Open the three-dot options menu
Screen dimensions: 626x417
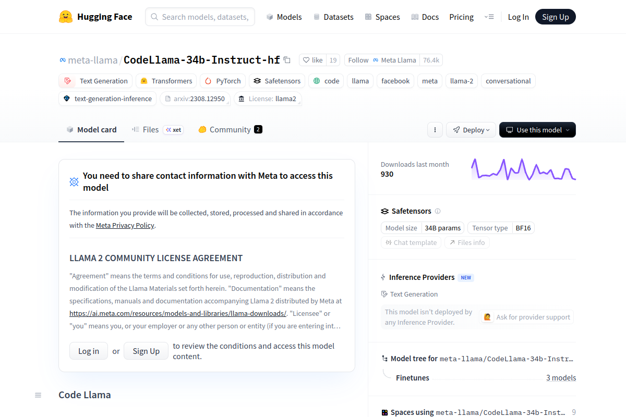pyautogui.click(x=435, y=130)
